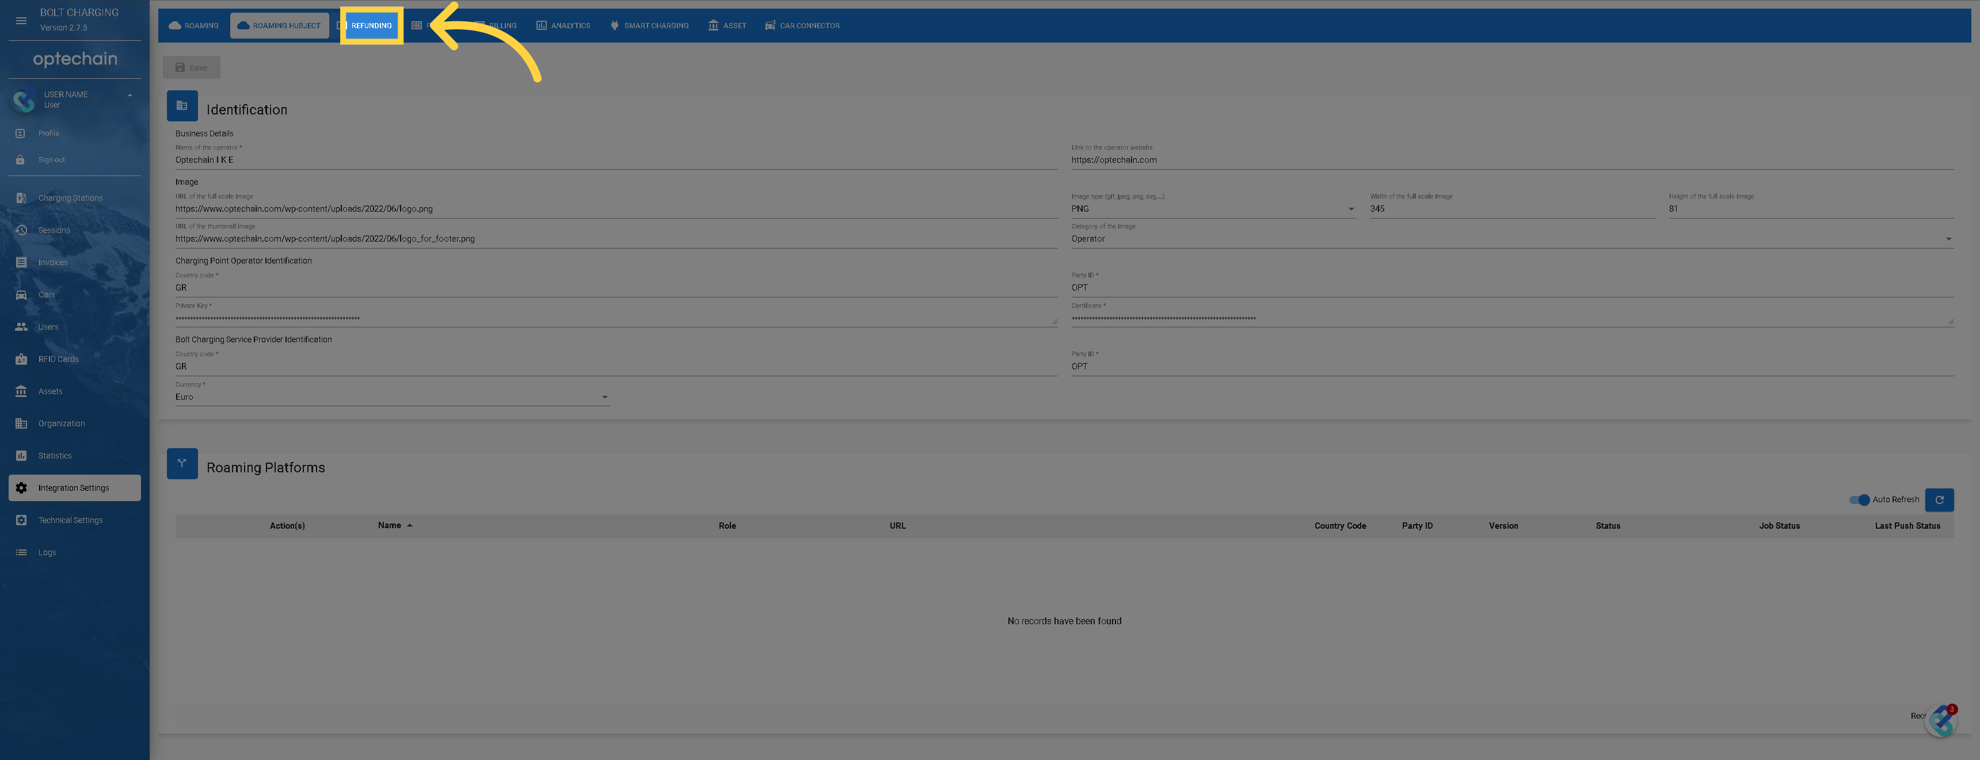Click the Sign out link
Viewport: 1980px width, 760px height.
pyautogui.click(x=51, y=160)
